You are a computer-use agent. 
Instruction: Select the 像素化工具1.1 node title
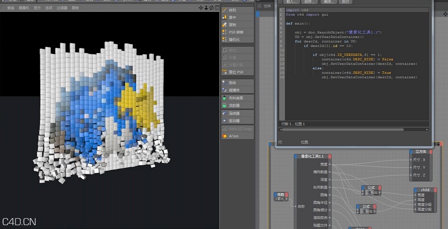[x=313, y=156]
